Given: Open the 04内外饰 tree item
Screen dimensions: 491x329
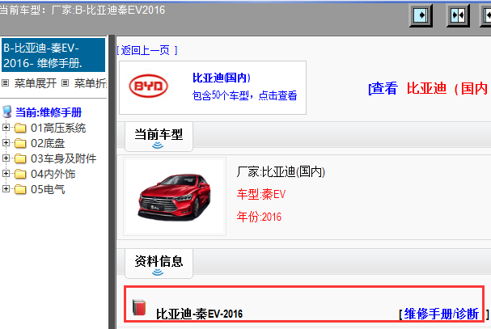Looking at the screenshot, I should pos(53,174).
